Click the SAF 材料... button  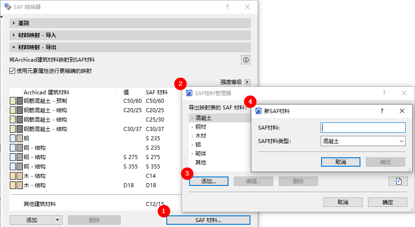[x=208, y=220]
